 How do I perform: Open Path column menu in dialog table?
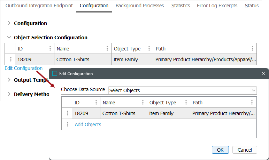(x=252, y=103)
